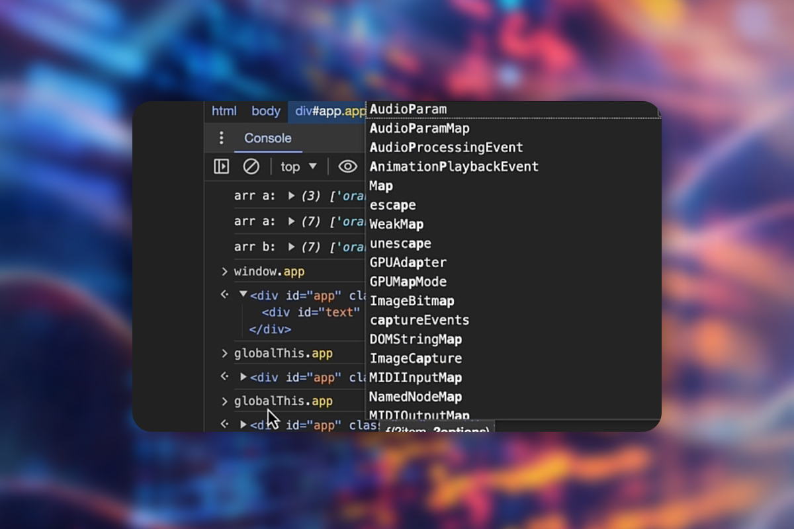
Task: Choose the ImageBitmap suggestion
Action: pos(513,301)
